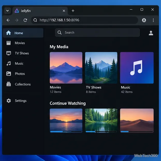The width and height of the screenshot is (161, 161).
Task: Click the Continue Watching section heading
Action: tap(68, 103)
